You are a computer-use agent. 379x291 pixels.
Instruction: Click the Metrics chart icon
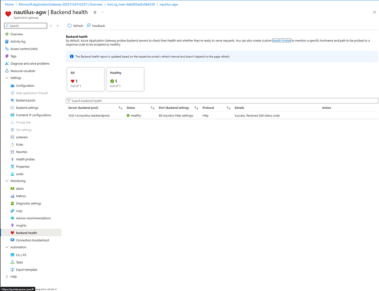12,196
